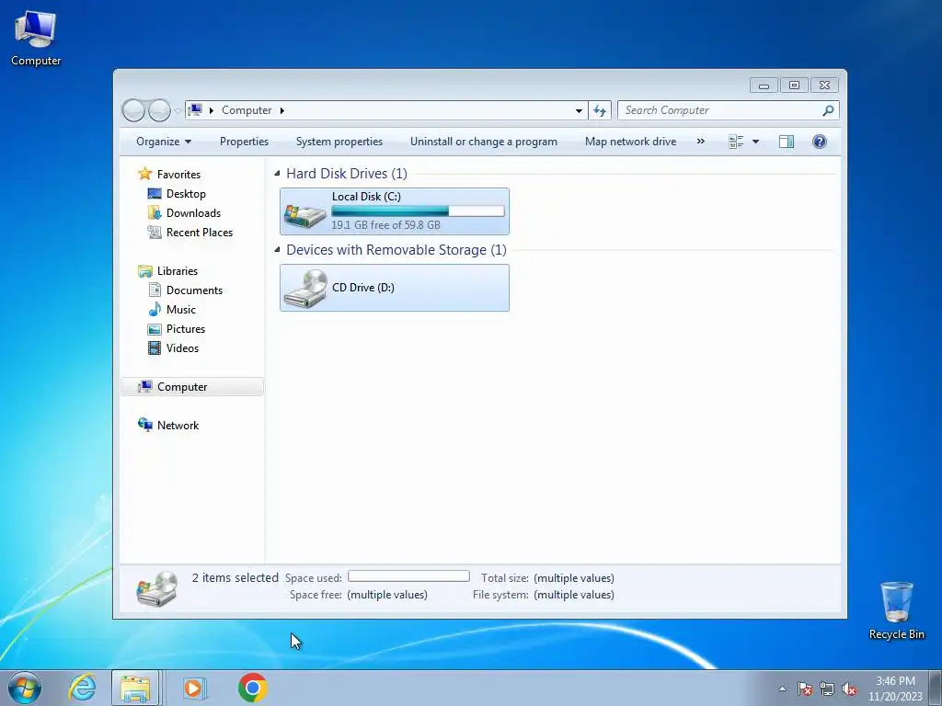This screenshot has height=706, width=942.
Task: Open the Organize menu
Action: 164,142
